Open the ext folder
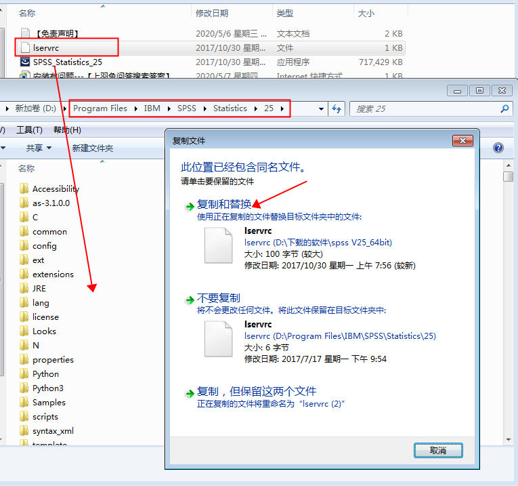Viewport: 518px width, 486px height. [x=32, y=260]
